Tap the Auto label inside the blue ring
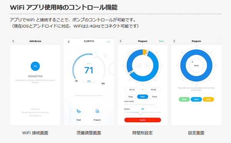This screenshot has height=143, width=231. (x=196, y=66)
